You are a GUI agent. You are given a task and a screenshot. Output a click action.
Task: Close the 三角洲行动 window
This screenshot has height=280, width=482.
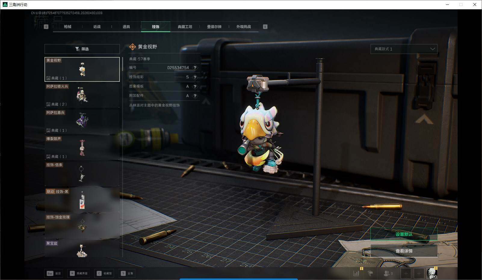point(475,5)
